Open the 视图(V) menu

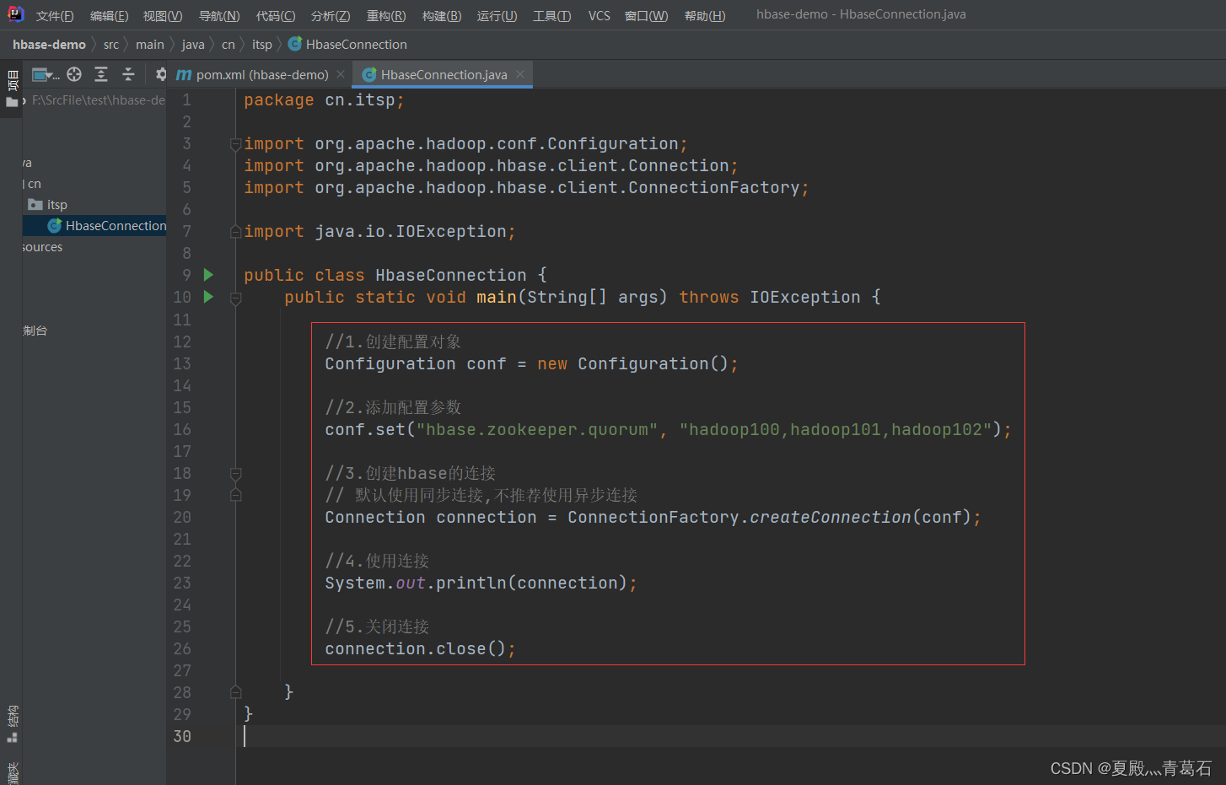point(163,16)
